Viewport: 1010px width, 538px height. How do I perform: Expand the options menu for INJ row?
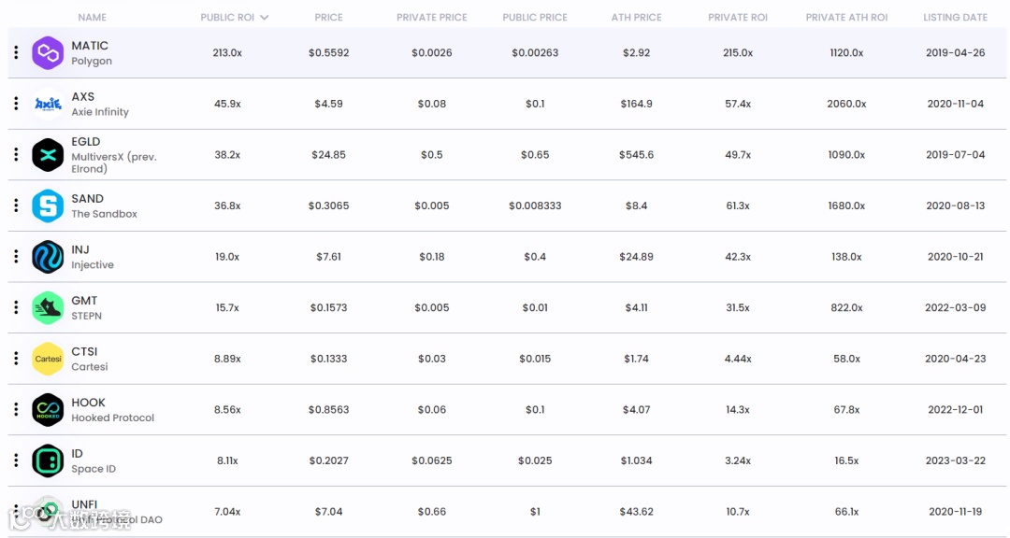(16, 256)
